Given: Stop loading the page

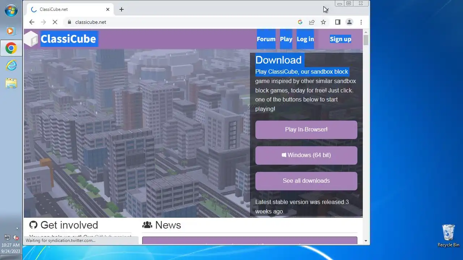Looking at the screenshot, I should 55,22.
